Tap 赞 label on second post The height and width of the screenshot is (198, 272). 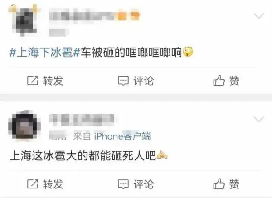(234, 184)
